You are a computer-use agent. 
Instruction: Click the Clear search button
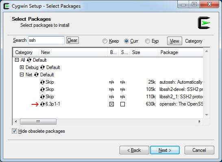tap(72, 40)
